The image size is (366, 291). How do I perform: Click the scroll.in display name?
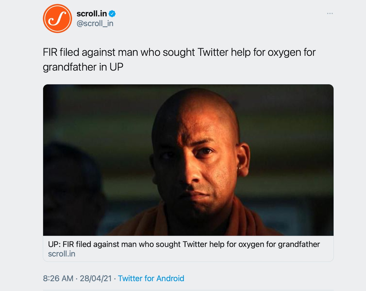coord(92,13)
